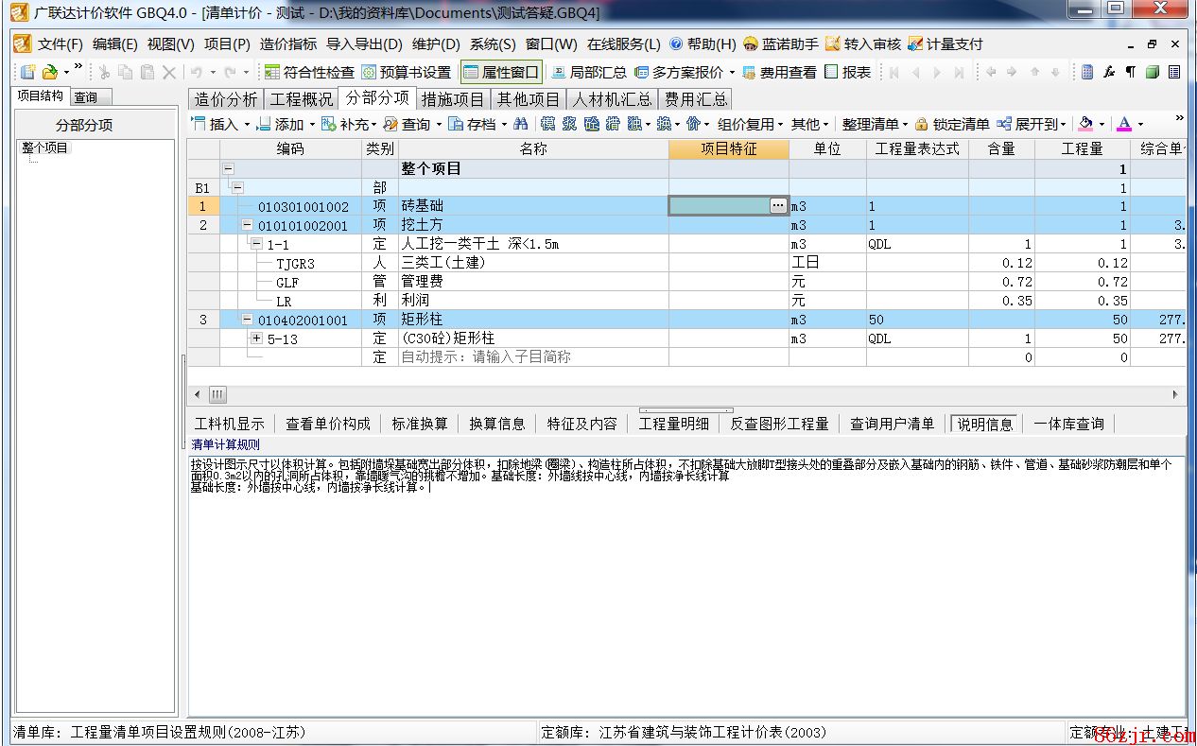This screenshot has width=1197, height=746.
Task: Collapse the 010101002001 挖土方 row
Action: [x=248, y=225]
